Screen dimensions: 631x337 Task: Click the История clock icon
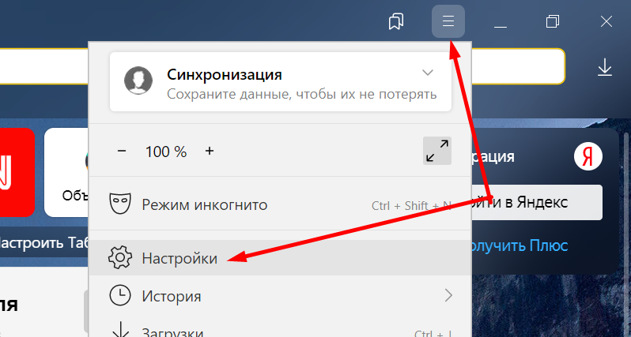click(120, 296)
